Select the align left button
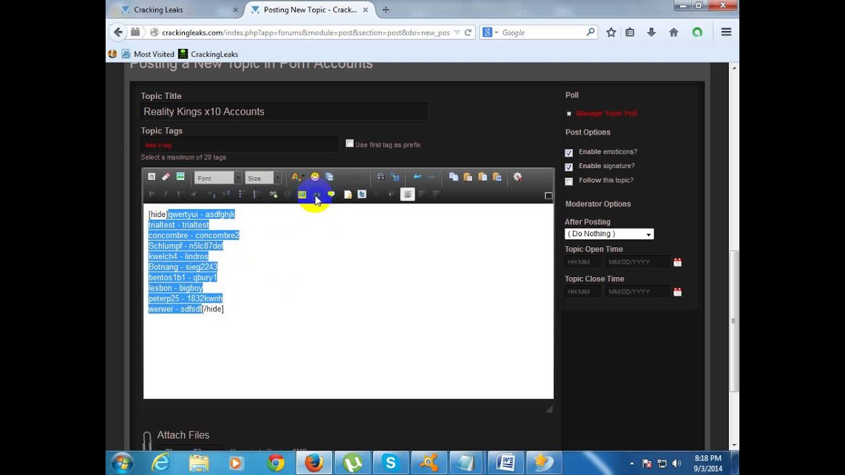845x475 pixels. tap(407, 194)
